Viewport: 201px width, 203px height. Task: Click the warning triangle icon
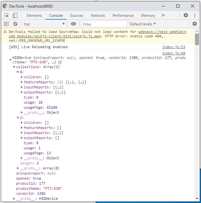click(5, 31)
